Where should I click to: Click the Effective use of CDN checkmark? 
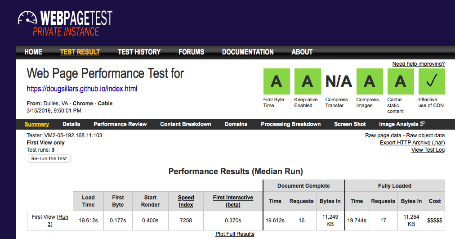431,81
